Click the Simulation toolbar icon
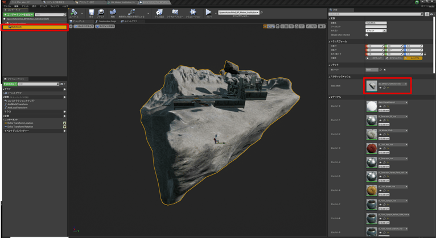Viewport: 436px width, 238px height. tap(193, 12)
